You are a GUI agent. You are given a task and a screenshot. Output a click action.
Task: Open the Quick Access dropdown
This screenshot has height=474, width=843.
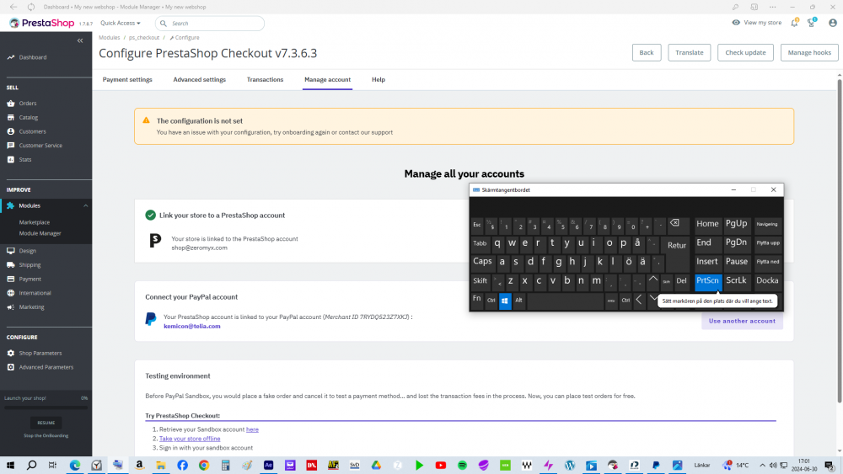coord(121,23)
